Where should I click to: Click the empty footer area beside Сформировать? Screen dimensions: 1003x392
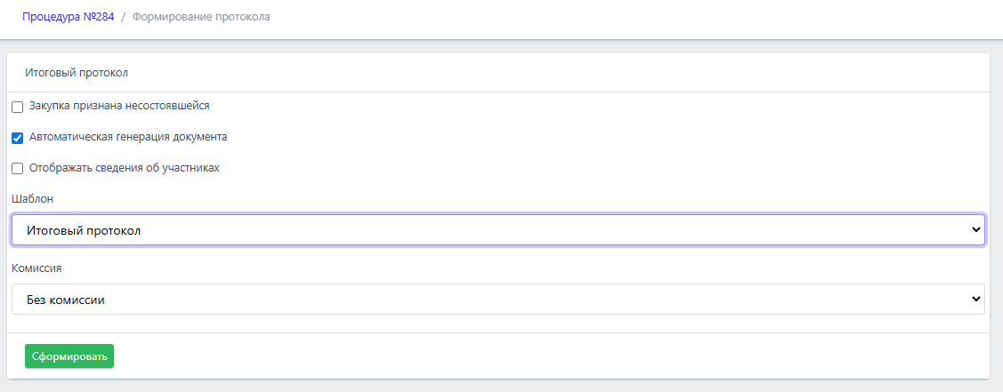click(x=534, y=356)
